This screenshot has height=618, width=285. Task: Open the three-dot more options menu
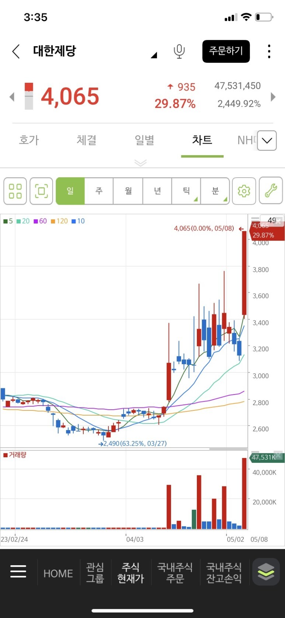pos(269,51)
